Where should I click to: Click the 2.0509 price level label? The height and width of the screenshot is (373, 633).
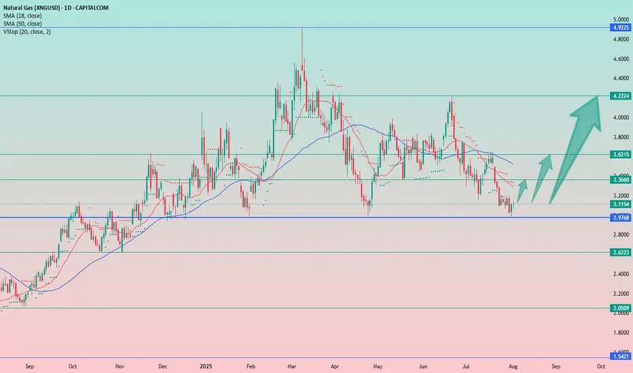point(621,309)
